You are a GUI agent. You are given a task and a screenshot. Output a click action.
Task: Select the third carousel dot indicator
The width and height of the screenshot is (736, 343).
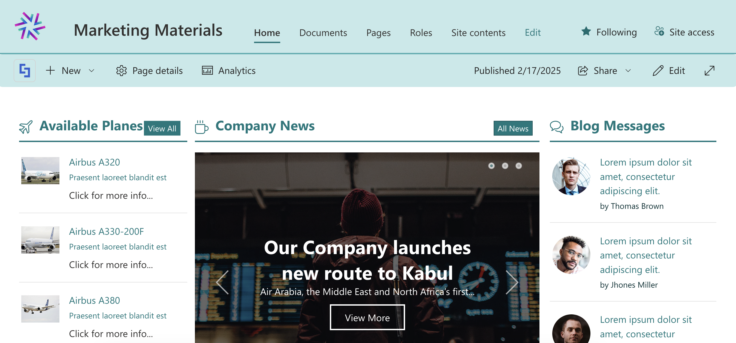519,166
